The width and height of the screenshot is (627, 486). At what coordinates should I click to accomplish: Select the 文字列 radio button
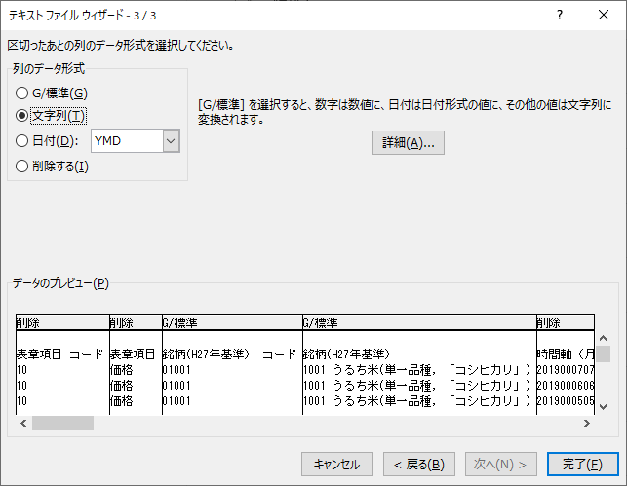coord(22,116)
